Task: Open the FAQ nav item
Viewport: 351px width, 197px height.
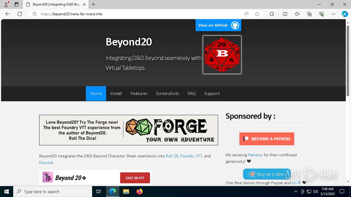Action: [192, 94]
